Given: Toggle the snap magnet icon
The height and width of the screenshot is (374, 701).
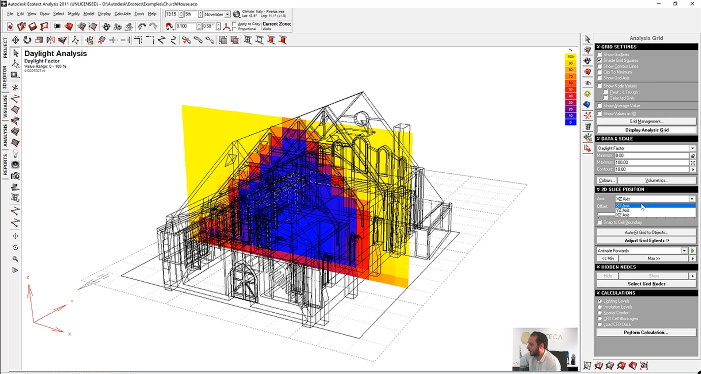Looking at the screenshot, I should point(169,26).
